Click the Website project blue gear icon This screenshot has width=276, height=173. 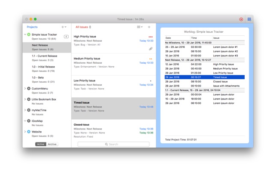point(29,132)
